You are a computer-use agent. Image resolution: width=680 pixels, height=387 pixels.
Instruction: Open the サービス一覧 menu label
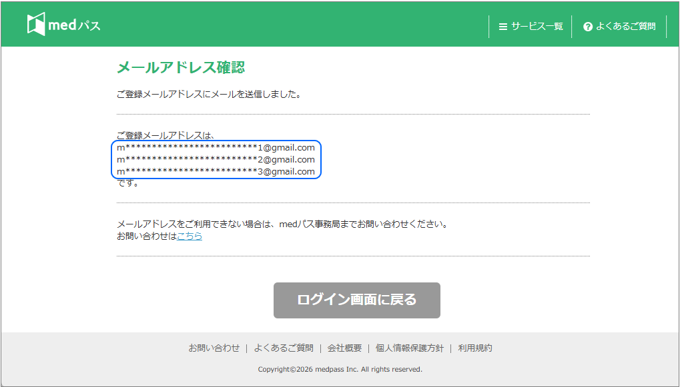tap(537, 27)
